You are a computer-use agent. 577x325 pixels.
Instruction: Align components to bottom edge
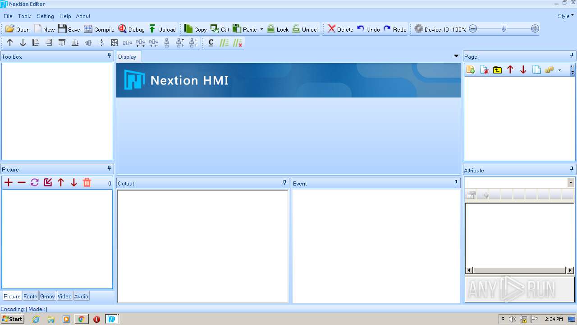point(75,43)
